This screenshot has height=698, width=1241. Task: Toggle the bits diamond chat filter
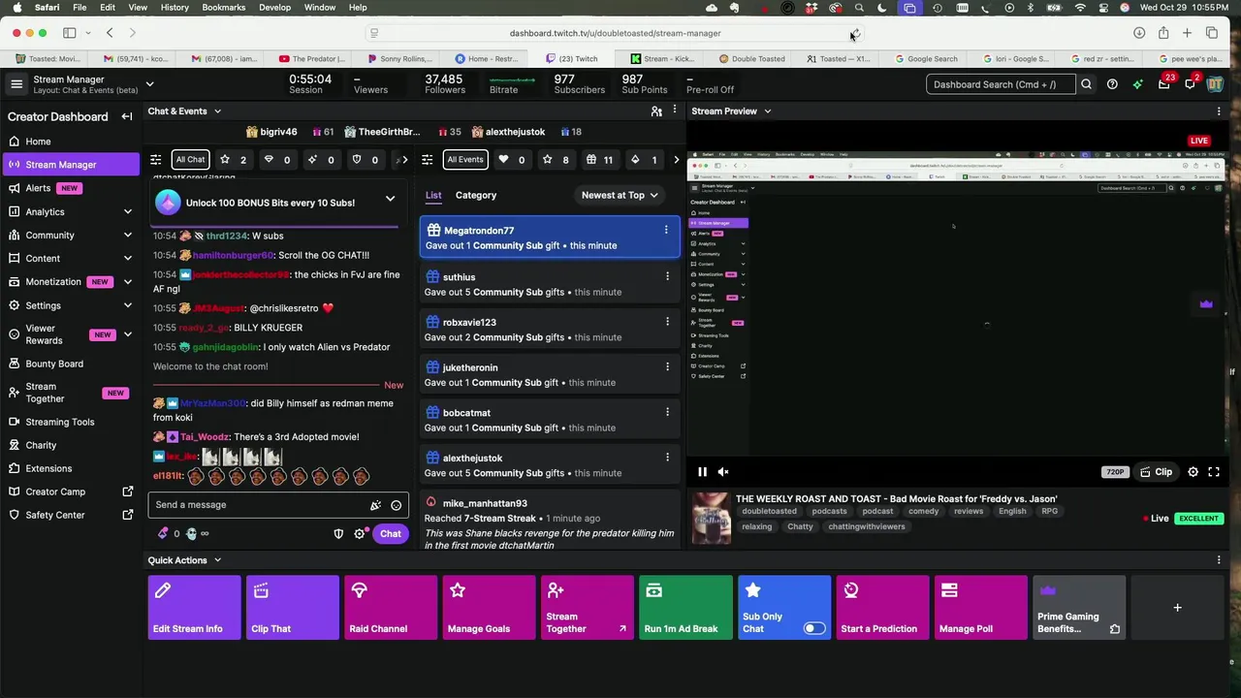coord(278,160)
